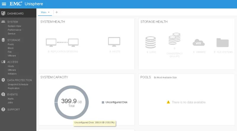Add a new dashboard tab with plus icon
The image size is (237, 131).
click(x=57, y=12)
